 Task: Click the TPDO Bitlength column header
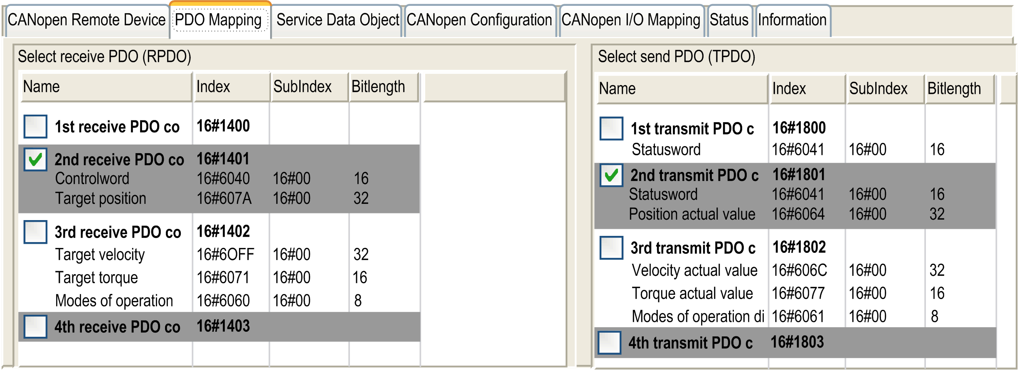[x=959, y=88]
